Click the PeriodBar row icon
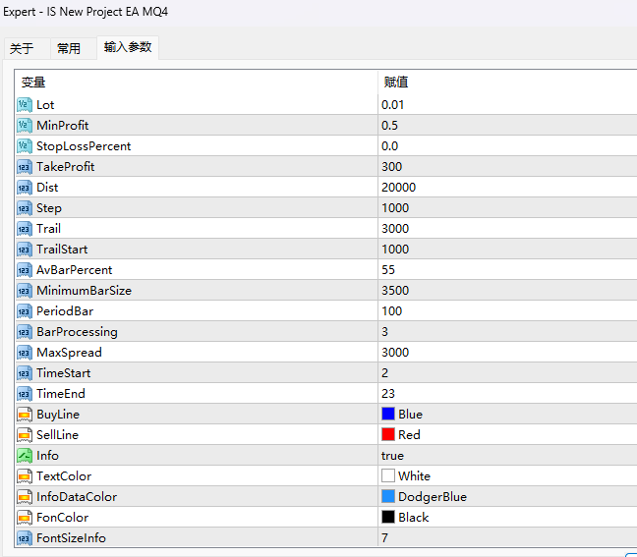Viewport: 637px width, 557px height. tap(25, 311)
